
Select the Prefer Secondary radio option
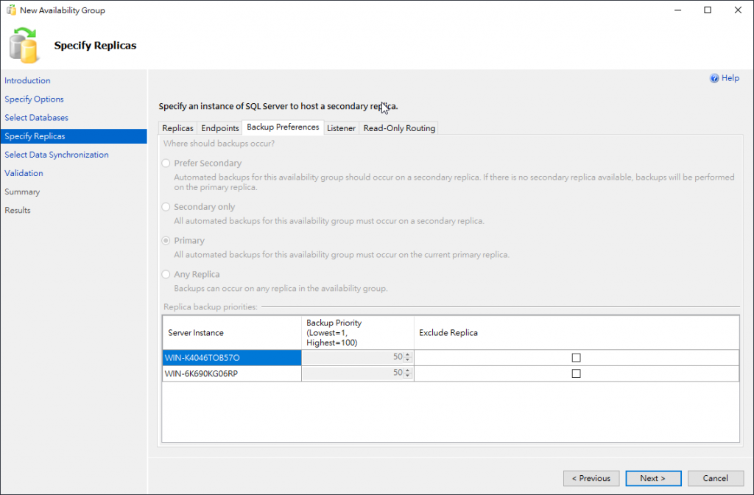click(x=166, y=164)
